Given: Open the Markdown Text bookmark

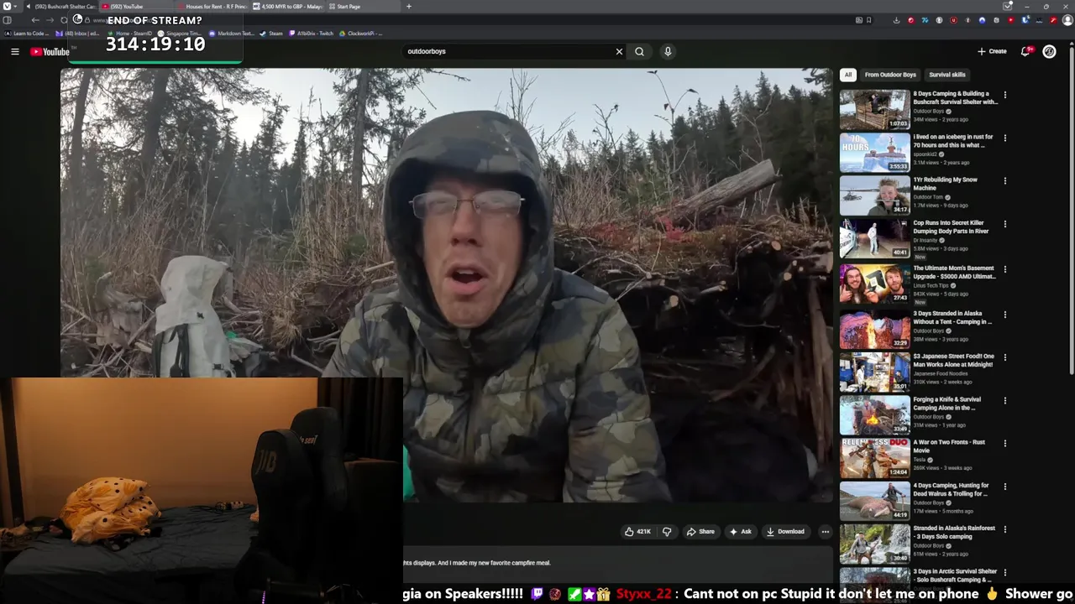Looking at the screenshot, I should pyautogui.click(x=232, y=34).
